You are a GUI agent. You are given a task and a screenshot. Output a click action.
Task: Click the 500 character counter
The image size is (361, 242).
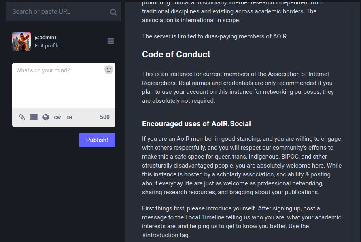104,117
